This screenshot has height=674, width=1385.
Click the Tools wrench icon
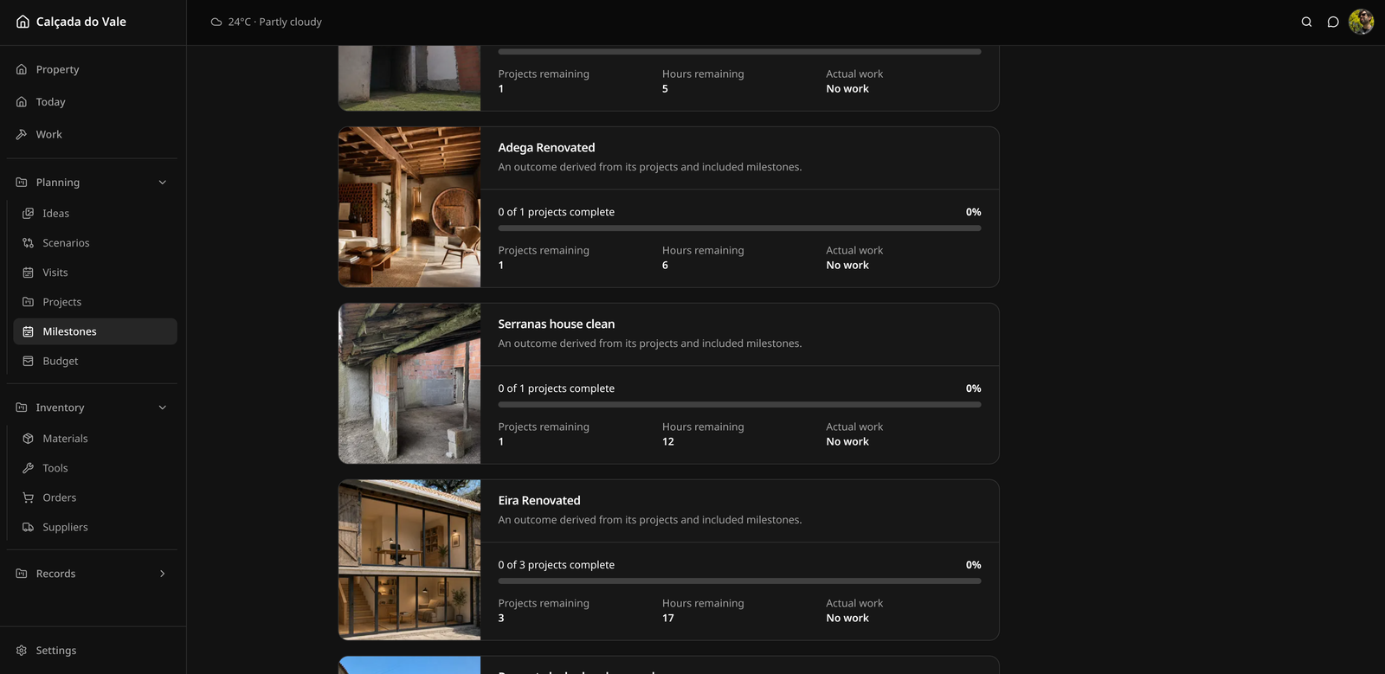(x=28, y=468)
